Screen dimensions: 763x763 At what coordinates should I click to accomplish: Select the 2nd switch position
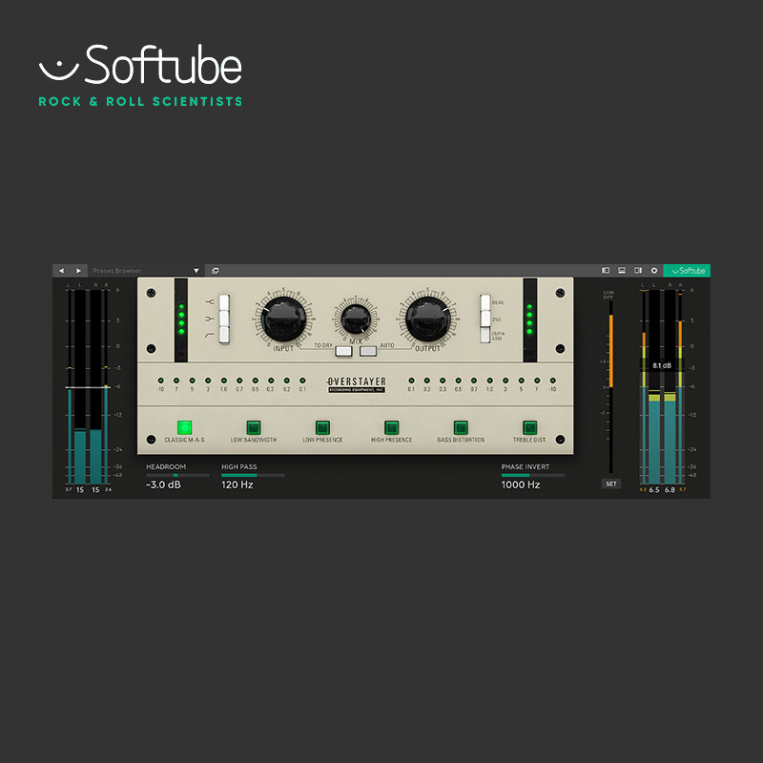485,319
